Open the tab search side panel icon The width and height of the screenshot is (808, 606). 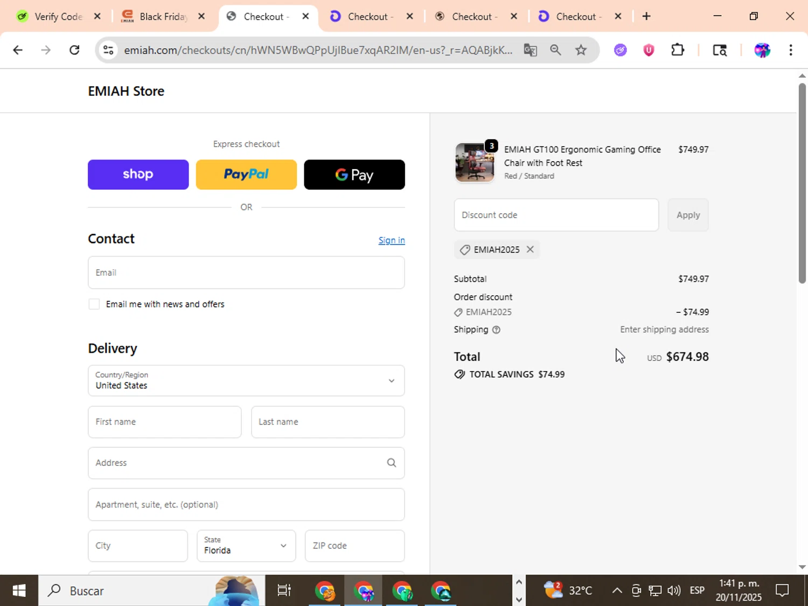coord(720,50)
